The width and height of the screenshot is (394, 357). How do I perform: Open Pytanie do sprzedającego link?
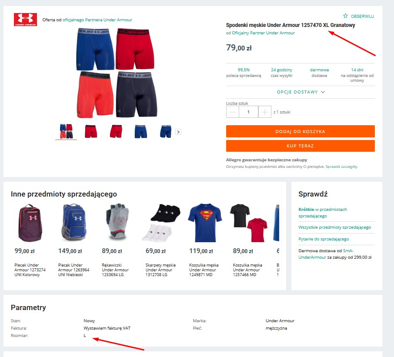pos(324,239)
